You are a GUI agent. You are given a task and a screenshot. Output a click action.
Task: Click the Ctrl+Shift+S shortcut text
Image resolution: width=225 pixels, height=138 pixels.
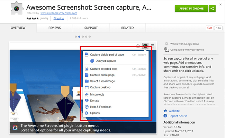pyautogui.click(x=139, y=69)
